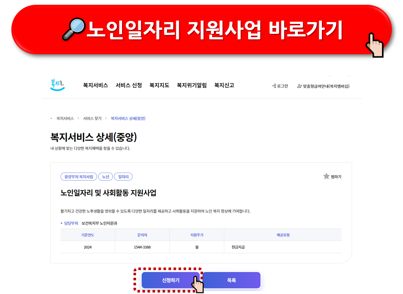Screen dimensions: 403x294
Task: Click the arrow icon next to 로그인
Action: (x=274, y=86)
